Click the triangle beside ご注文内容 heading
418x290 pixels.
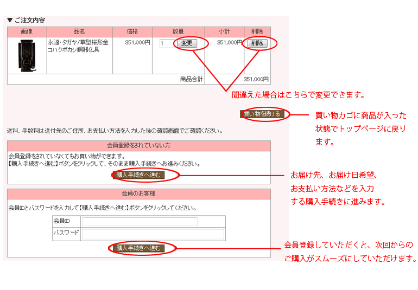click(10, 21)
